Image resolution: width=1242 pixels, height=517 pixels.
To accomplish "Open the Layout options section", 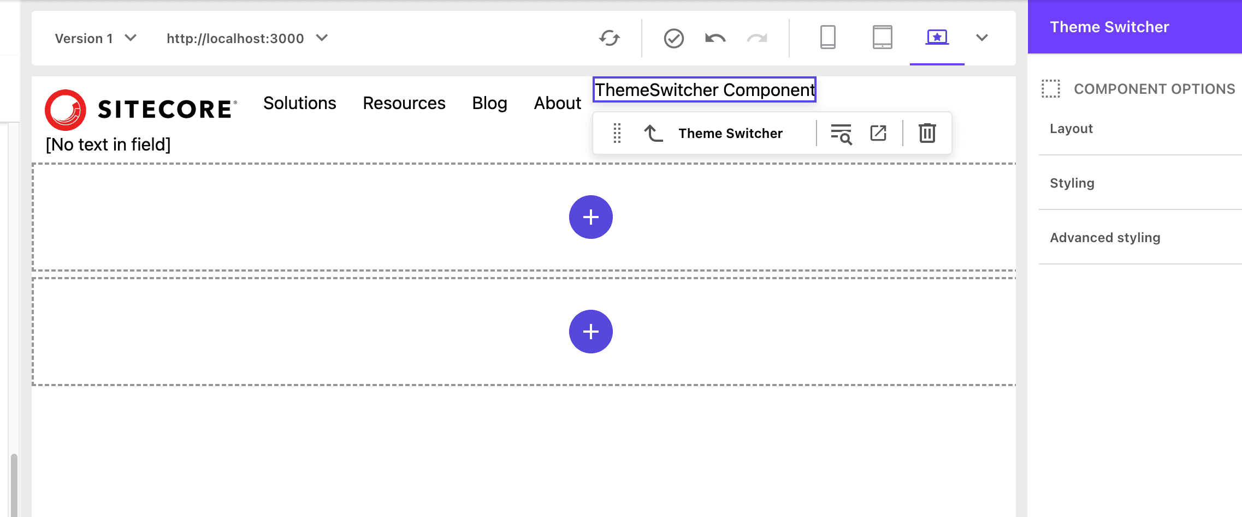I will point(1071,129).
